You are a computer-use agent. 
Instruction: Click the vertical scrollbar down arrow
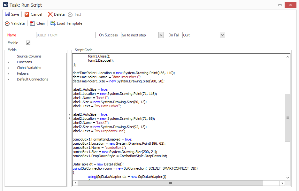[x=287, y=178]
